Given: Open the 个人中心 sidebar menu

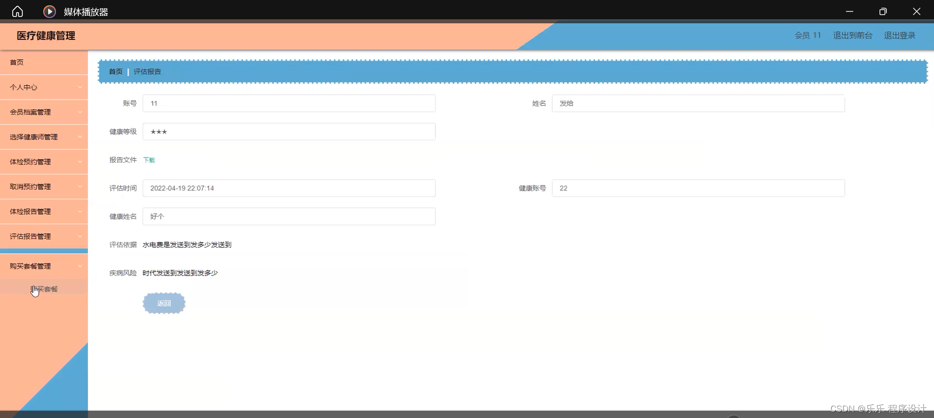Looking at the screenshot, I should pos(44,87).
